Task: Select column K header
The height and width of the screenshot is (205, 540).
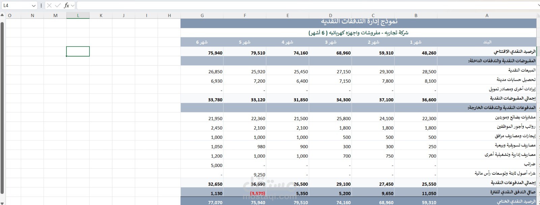Action: tap(101, 15)
